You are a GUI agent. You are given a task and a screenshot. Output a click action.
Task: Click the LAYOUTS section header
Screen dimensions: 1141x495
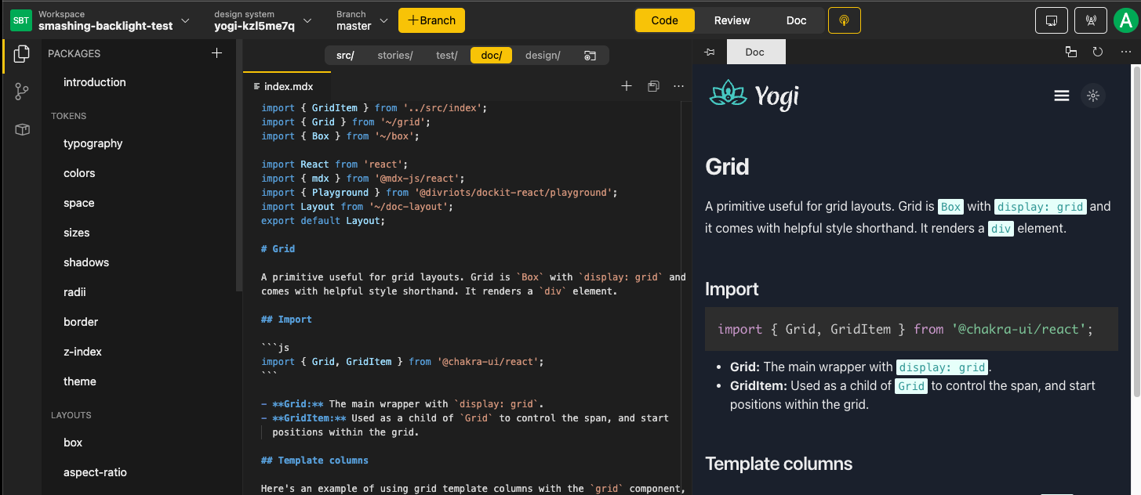tap(71, 415)
